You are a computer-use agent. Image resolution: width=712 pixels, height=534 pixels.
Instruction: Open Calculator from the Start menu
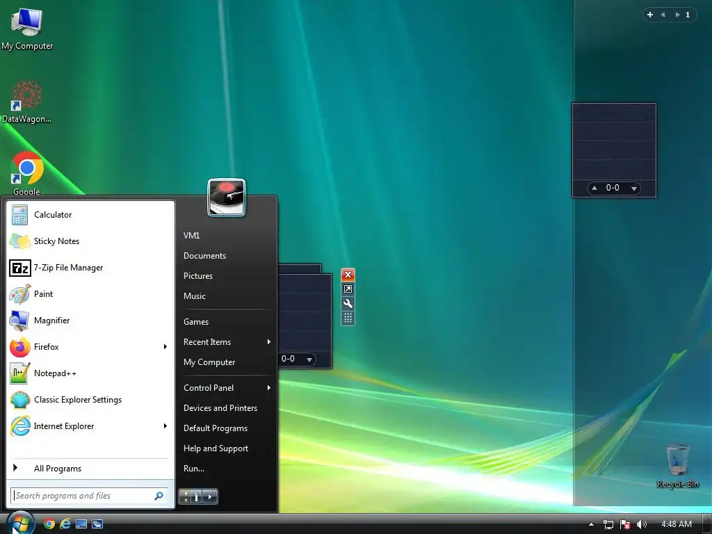click(x=90, y=215)
